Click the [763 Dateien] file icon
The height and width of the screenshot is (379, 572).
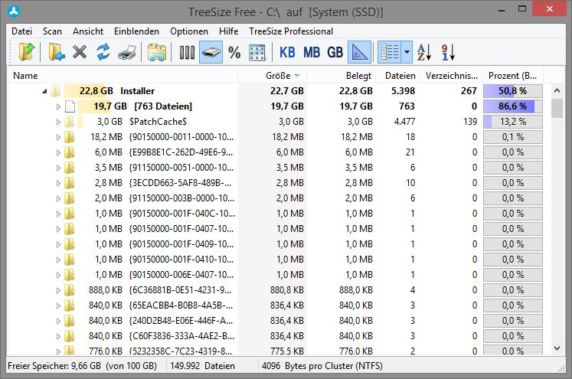click(70, 106)
